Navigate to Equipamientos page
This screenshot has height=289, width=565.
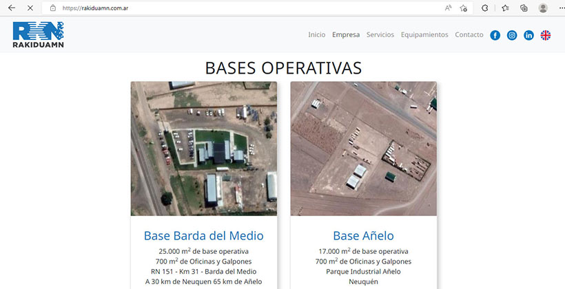click(x=424, y=34)
